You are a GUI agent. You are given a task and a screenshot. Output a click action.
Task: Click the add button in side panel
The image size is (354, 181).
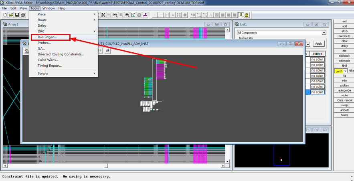[344, 26]
